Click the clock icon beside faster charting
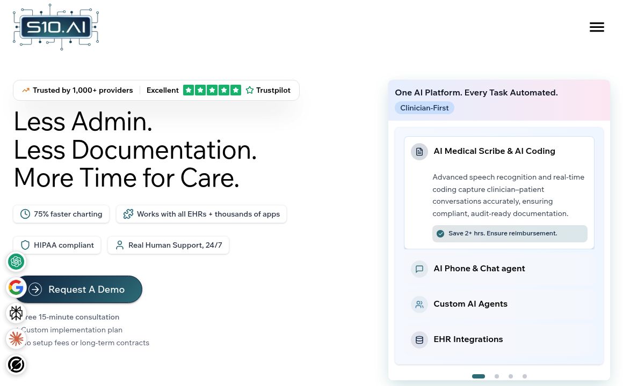 tap(25, 214)
